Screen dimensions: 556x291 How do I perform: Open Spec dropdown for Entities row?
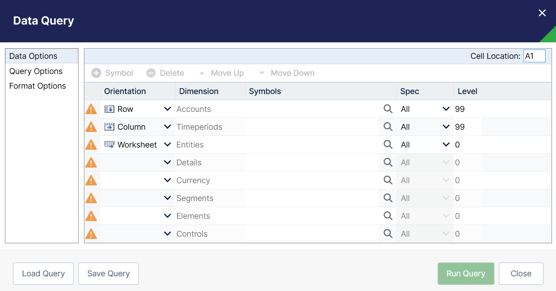coord(446,145)
